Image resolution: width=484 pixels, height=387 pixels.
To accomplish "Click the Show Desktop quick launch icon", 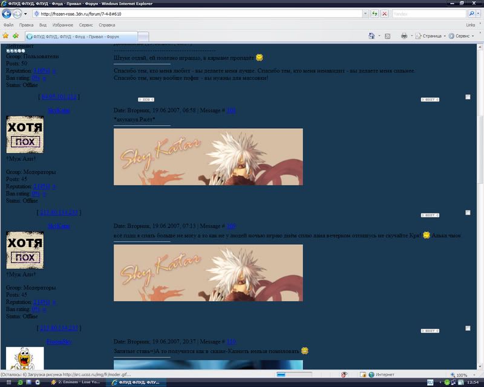I will 28,382.
